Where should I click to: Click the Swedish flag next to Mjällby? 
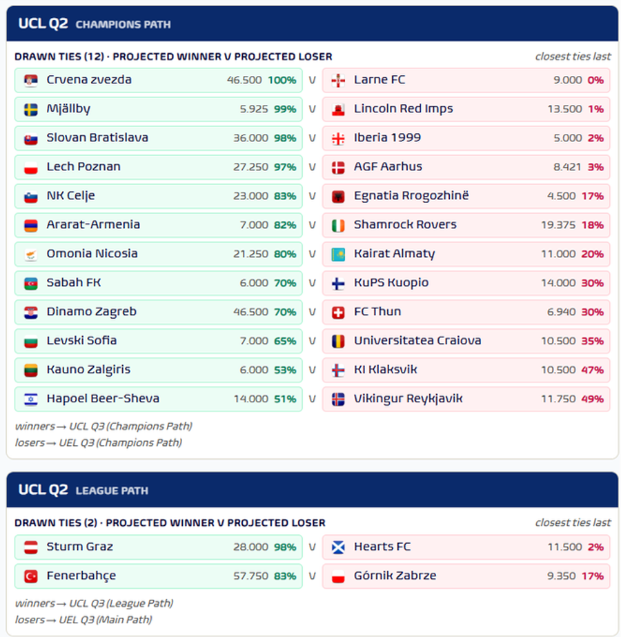31,109
